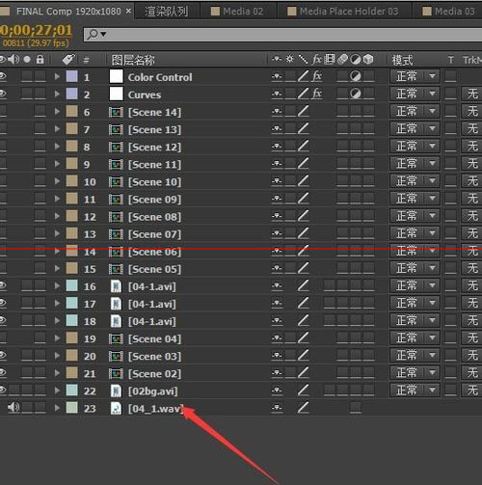Click the track matte button for Scene 08
The image size is (482, 485).
tap(472, 216)
